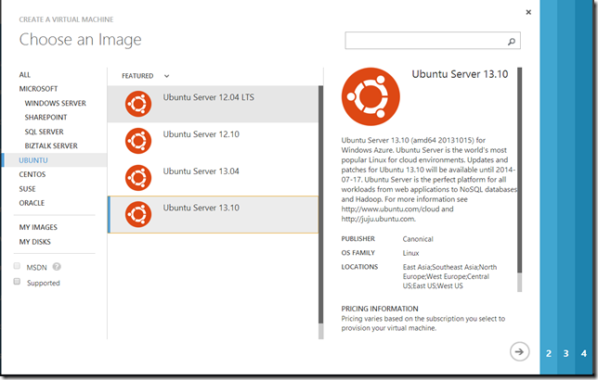Click the PRICING INFORMATION heading
Image resolution: width=598 pixels, height=380 pixels.
click(x=380, y=309)
